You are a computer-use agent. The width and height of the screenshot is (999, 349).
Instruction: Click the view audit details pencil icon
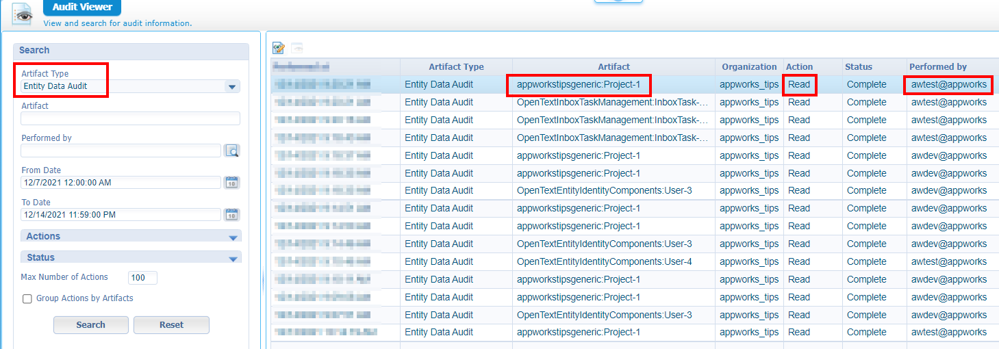click(x=279, y=48)
